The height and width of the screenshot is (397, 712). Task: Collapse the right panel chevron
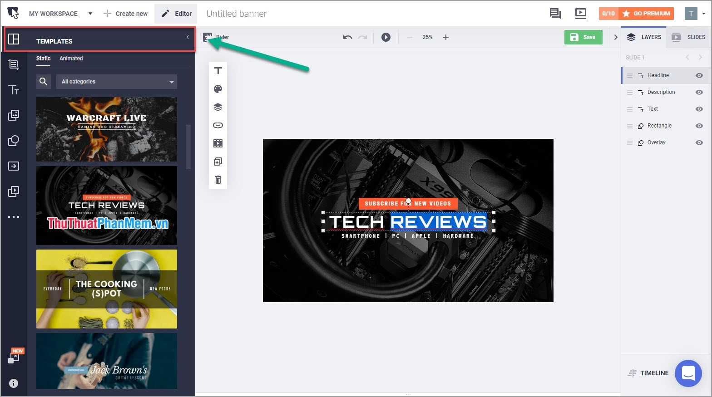tap(616, 37)
